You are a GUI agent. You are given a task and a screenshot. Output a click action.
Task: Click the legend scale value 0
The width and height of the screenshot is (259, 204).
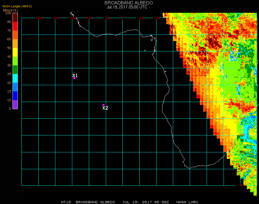coord(10,109)
